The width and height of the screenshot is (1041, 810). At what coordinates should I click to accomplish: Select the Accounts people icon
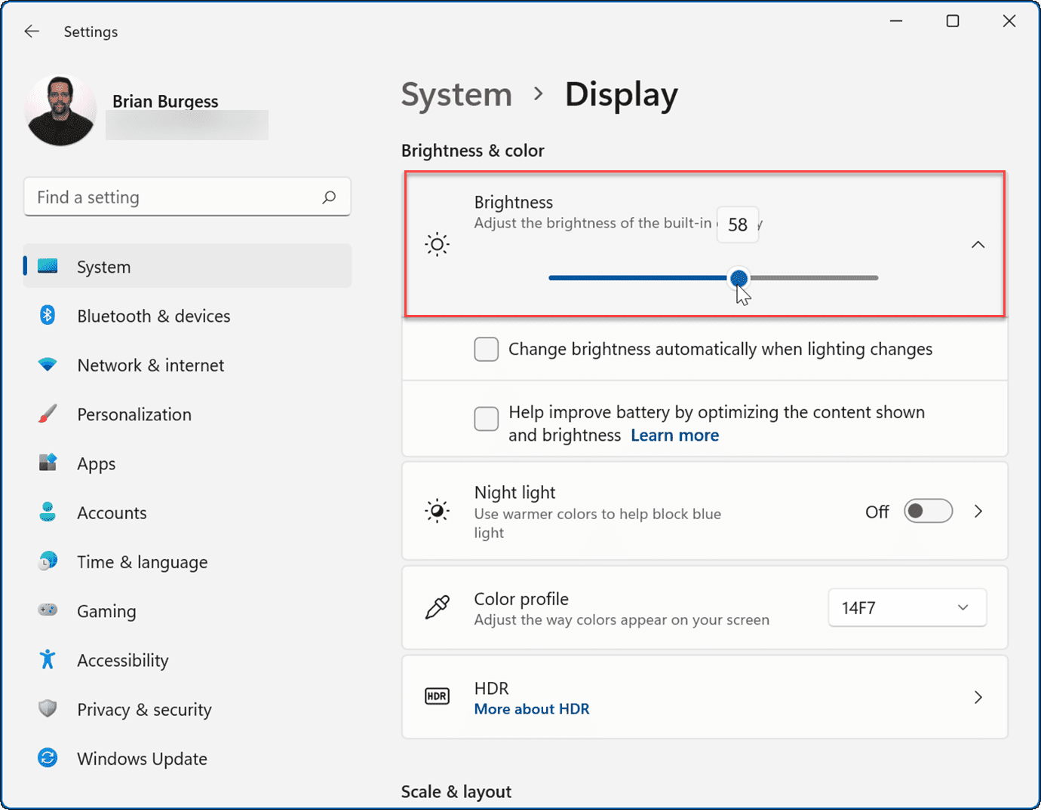[47, 512]
